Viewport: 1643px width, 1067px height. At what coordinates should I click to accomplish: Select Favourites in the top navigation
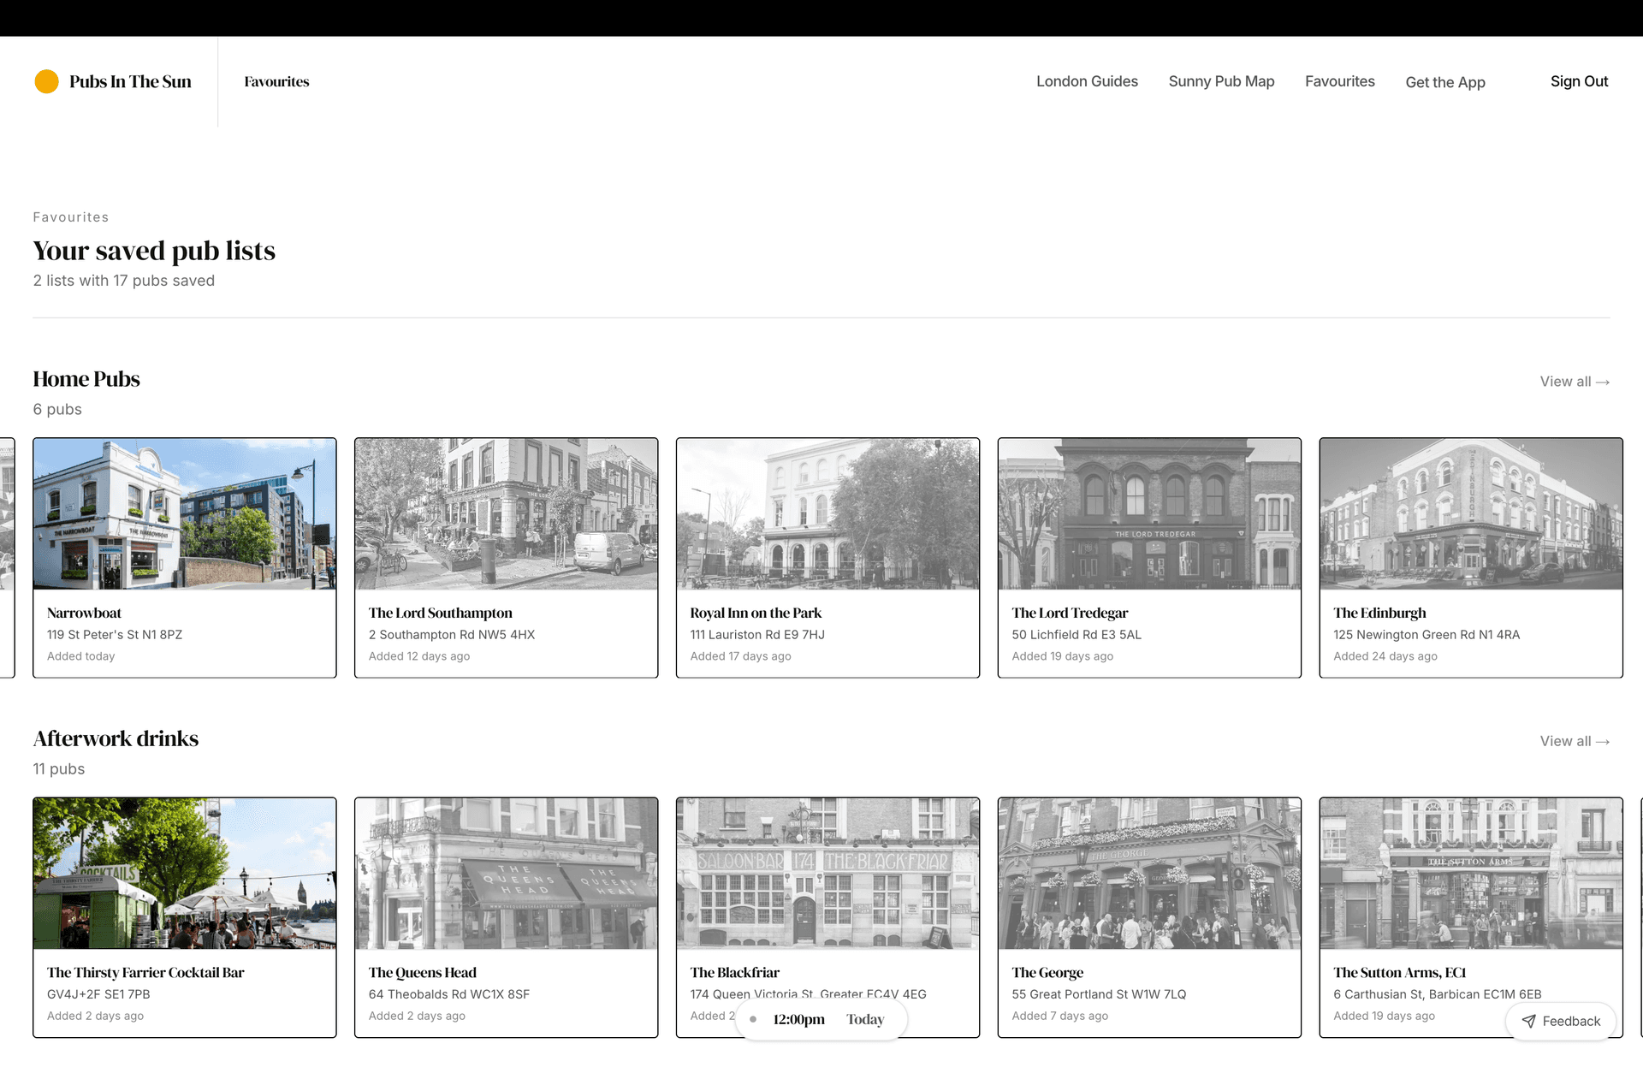1339,81
